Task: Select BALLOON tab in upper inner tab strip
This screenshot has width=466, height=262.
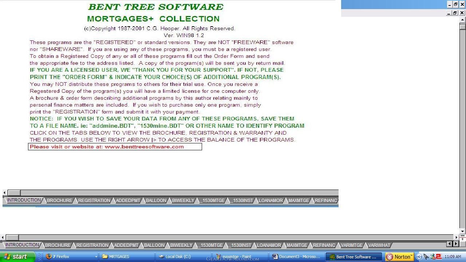Action: click(x=156, y=201)
